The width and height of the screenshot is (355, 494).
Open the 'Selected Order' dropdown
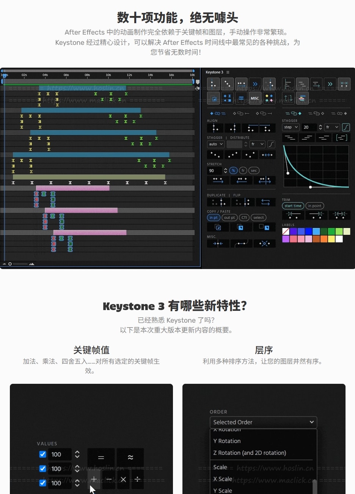(x=263, y=422)
